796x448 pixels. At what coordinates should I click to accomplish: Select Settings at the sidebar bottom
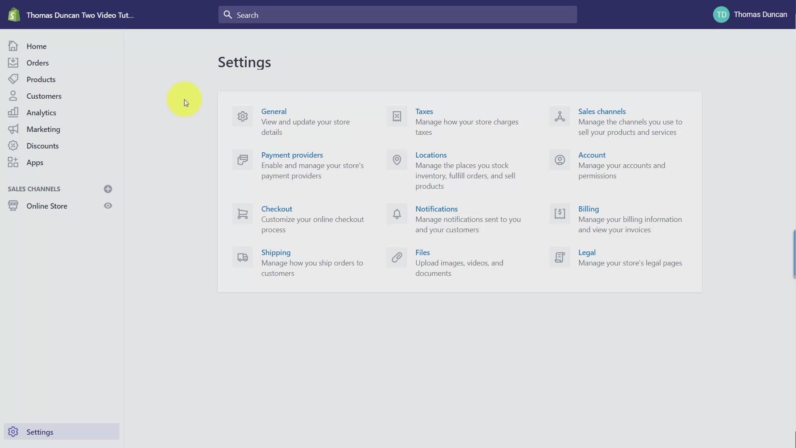click(61, 432)
